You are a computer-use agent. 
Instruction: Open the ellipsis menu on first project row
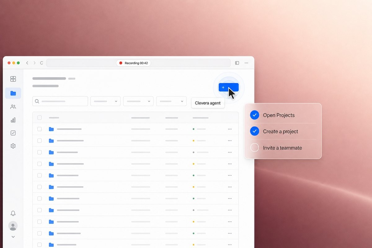coord(230,129)
